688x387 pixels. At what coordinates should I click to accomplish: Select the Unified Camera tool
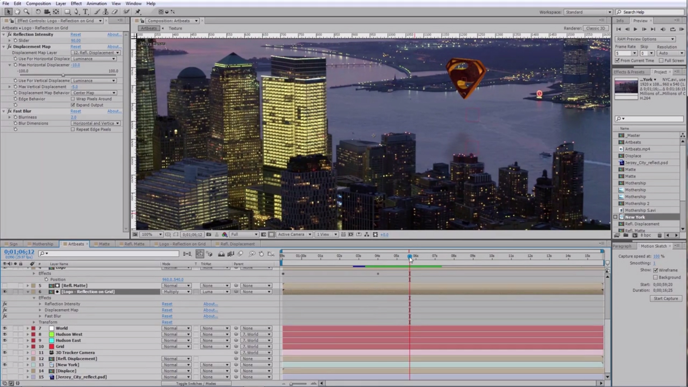47,12
